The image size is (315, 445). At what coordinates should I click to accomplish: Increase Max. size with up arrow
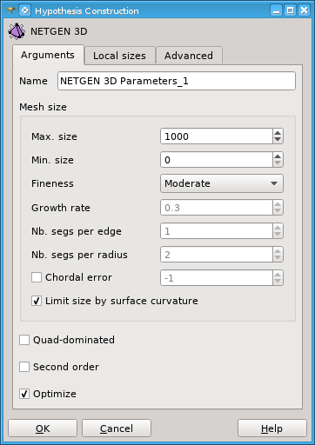point(278,133)
